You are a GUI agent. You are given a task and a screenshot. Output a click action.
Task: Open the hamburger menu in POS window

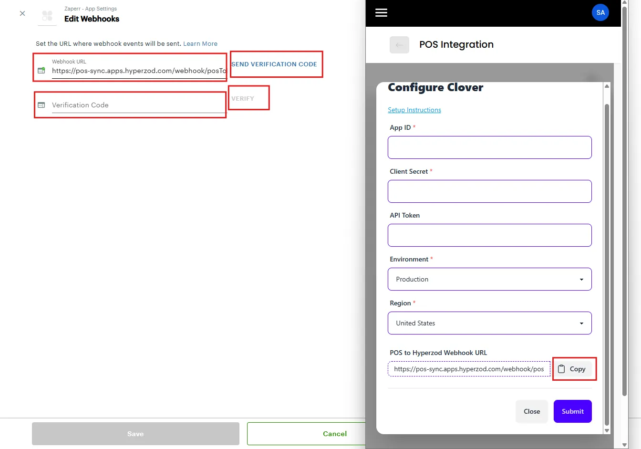[381, 13]
